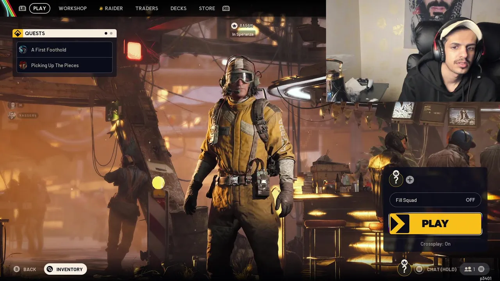Open the party members count icon

pyautogui.click(x=470, y=269)
